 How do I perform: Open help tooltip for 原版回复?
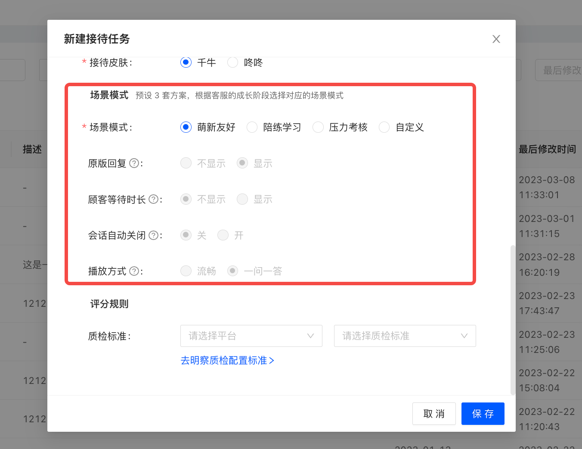(x=134, y=163)
